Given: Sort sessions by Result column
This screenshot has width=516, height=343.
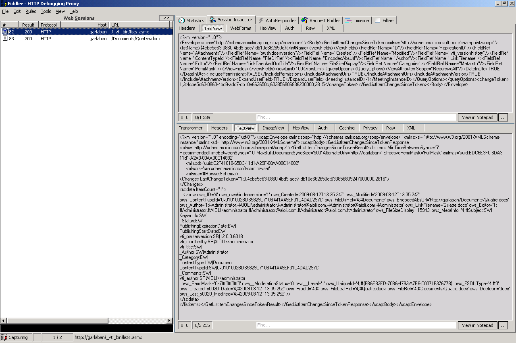Looking at the screenshot, I should tap(29, 25).
